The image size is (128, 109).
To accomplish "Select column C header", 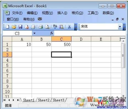I will coord(61,39).
